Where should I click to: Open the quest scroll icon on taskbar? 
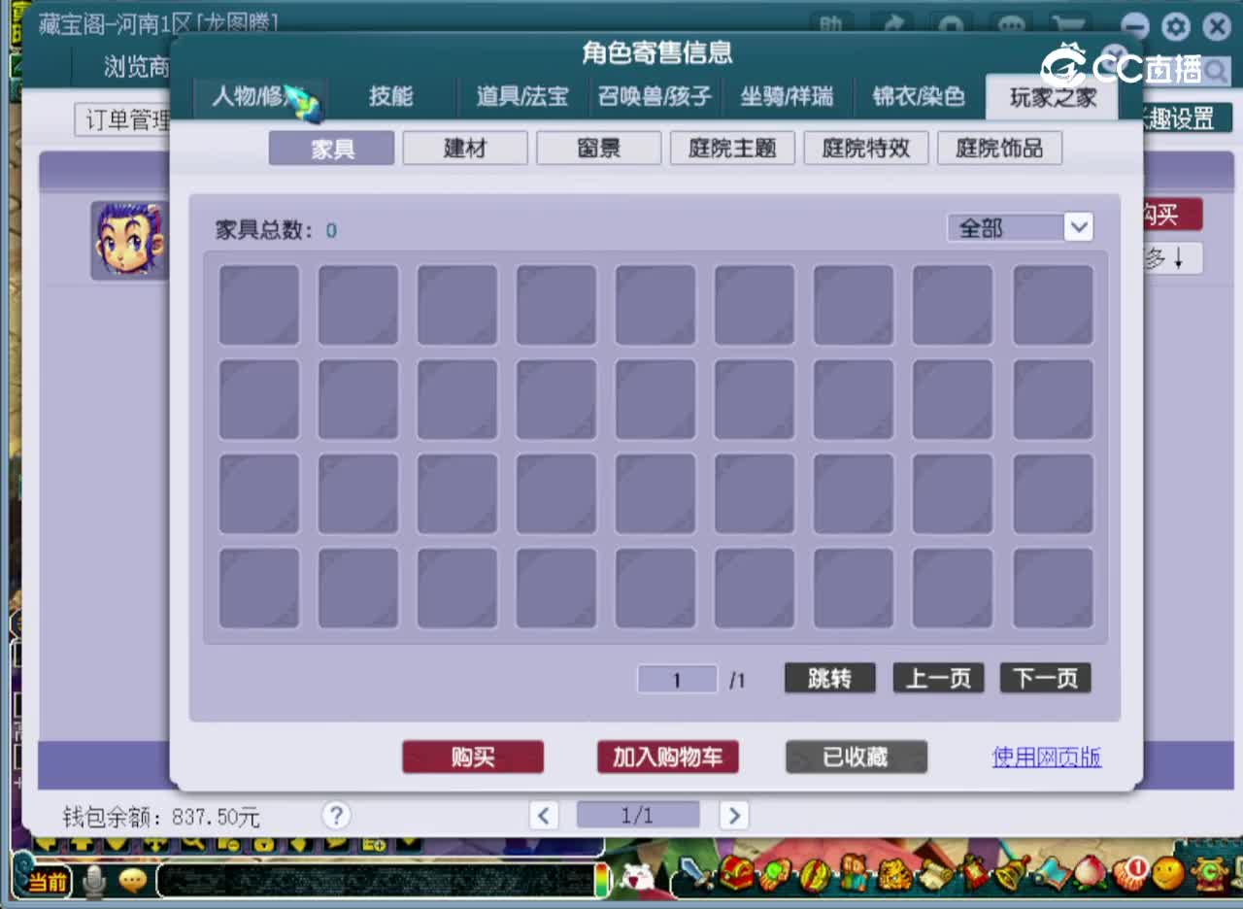935,874
